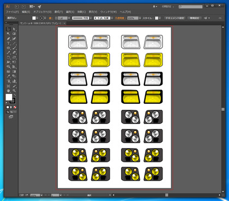
Task: Open the stroke weight dropdown
Action: click(x=69, y=18)
